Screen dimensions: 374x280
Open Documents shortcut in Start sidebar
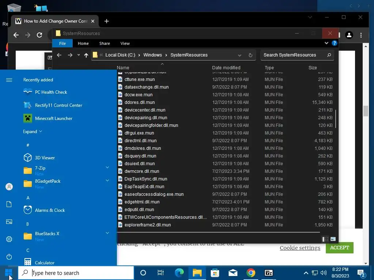pos(9,204)
